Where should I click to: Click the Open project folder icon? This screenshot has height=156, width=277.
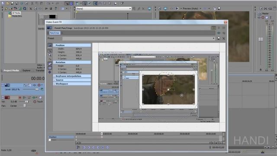(x=7, y=3)
